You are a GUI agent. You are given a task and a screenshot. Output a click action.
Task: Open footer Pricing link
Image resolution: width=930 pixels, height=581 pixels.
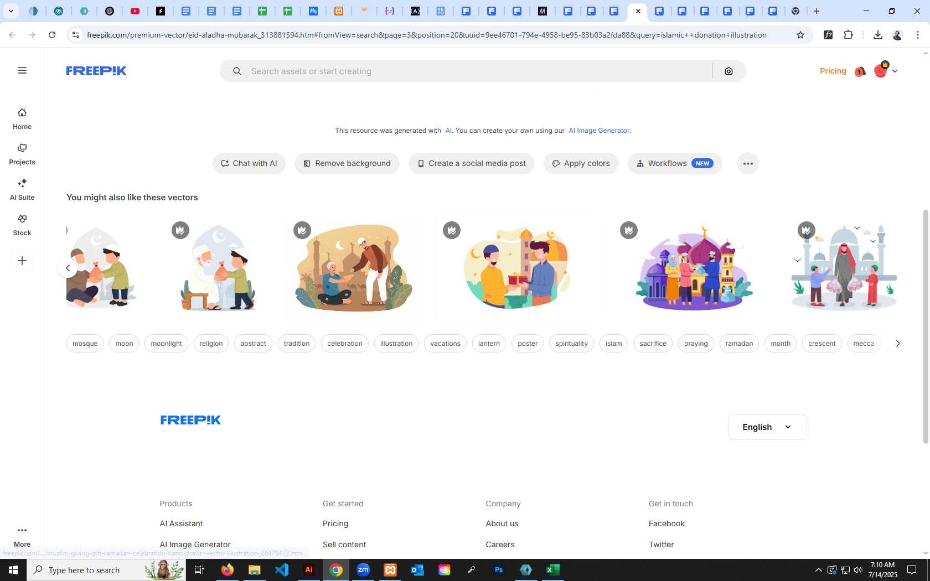[x=335, y=523]
